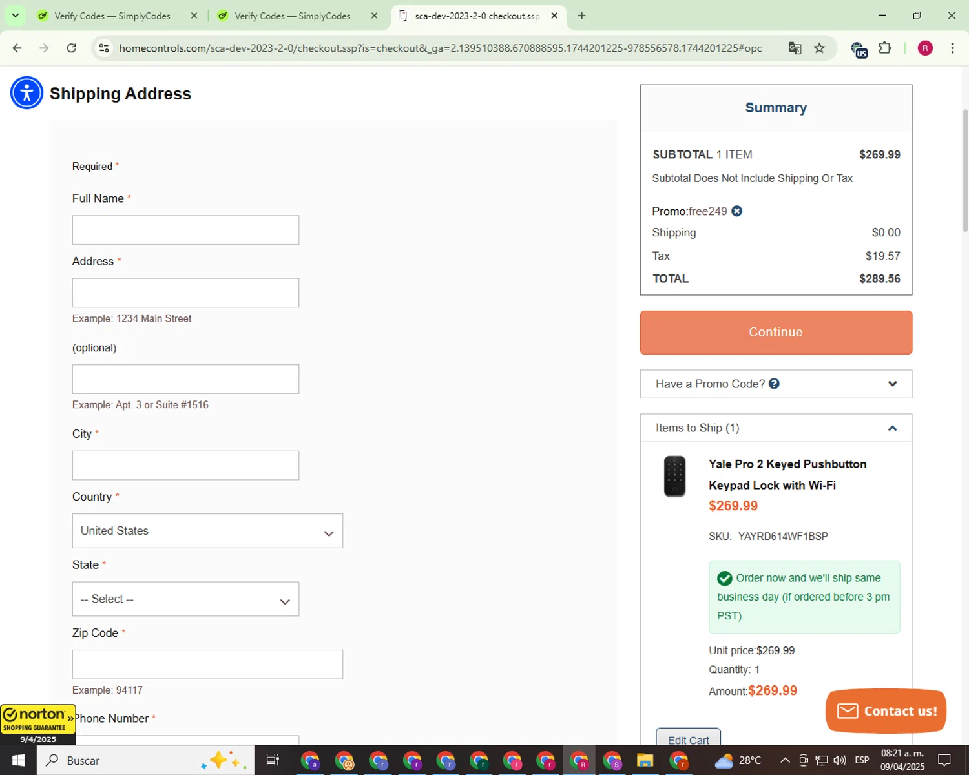Remove the free249 promo code
969x775 pixels.
click(x=736, y=211)
